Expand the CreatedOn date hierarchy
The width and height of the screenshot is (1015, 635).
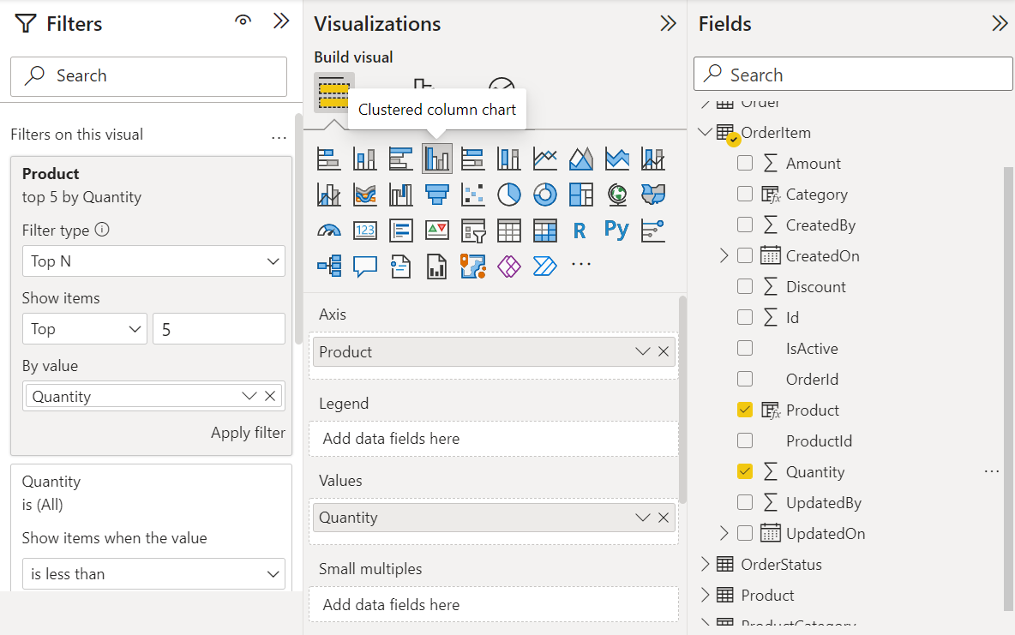(724, 255)
